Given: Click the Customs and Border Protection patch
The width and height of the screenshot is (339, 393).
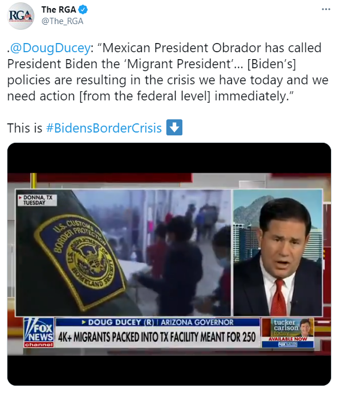Looking at the screenshot, I should [x=81, y=260].
